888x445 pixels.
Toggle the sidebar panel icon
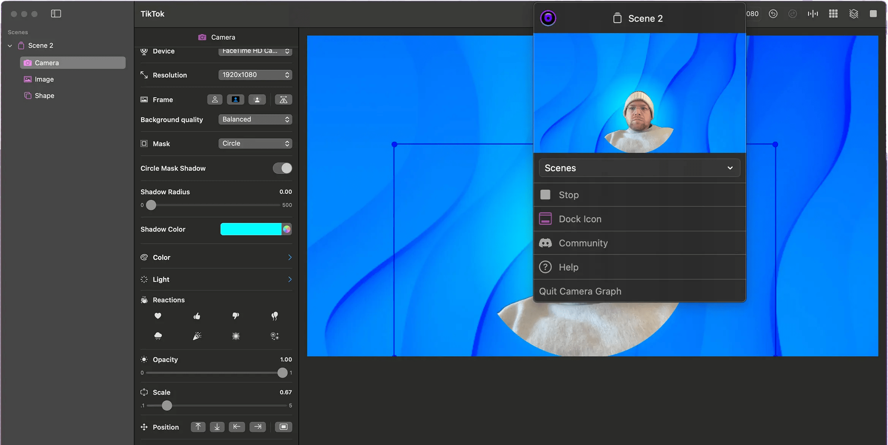pyautogui.click(x=56, y=14)
